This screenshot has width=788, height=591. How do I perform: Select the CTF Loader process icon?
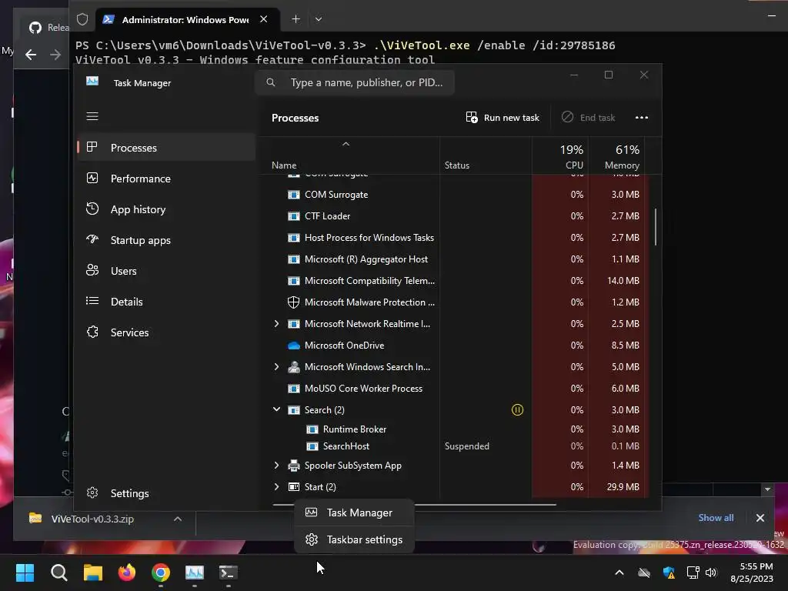click(x=293, y=216)
